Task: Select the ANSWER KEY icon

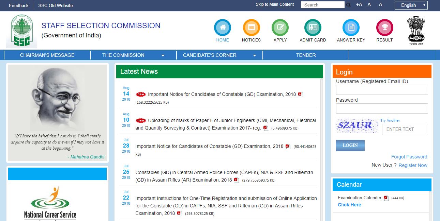Action: point(351,27)
